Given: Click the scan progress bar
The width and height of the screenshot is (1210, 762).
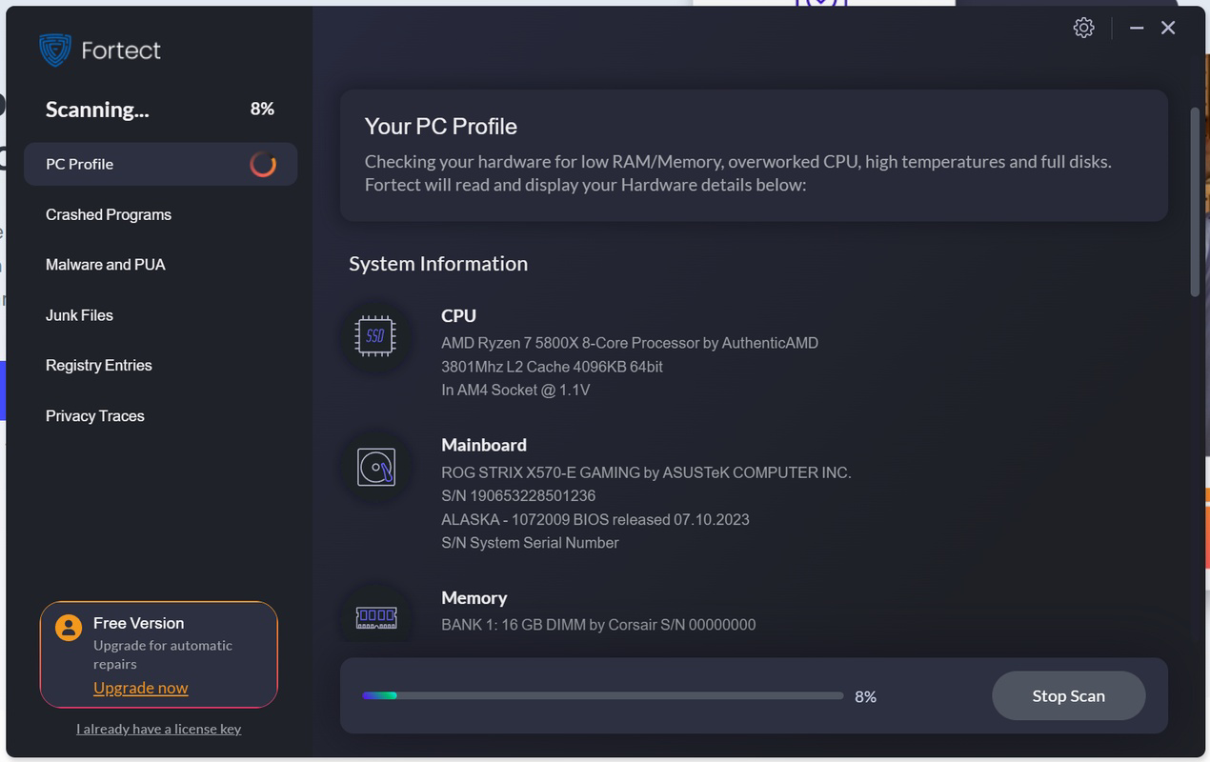Looking at the screenshot, I should click(602, 696).
